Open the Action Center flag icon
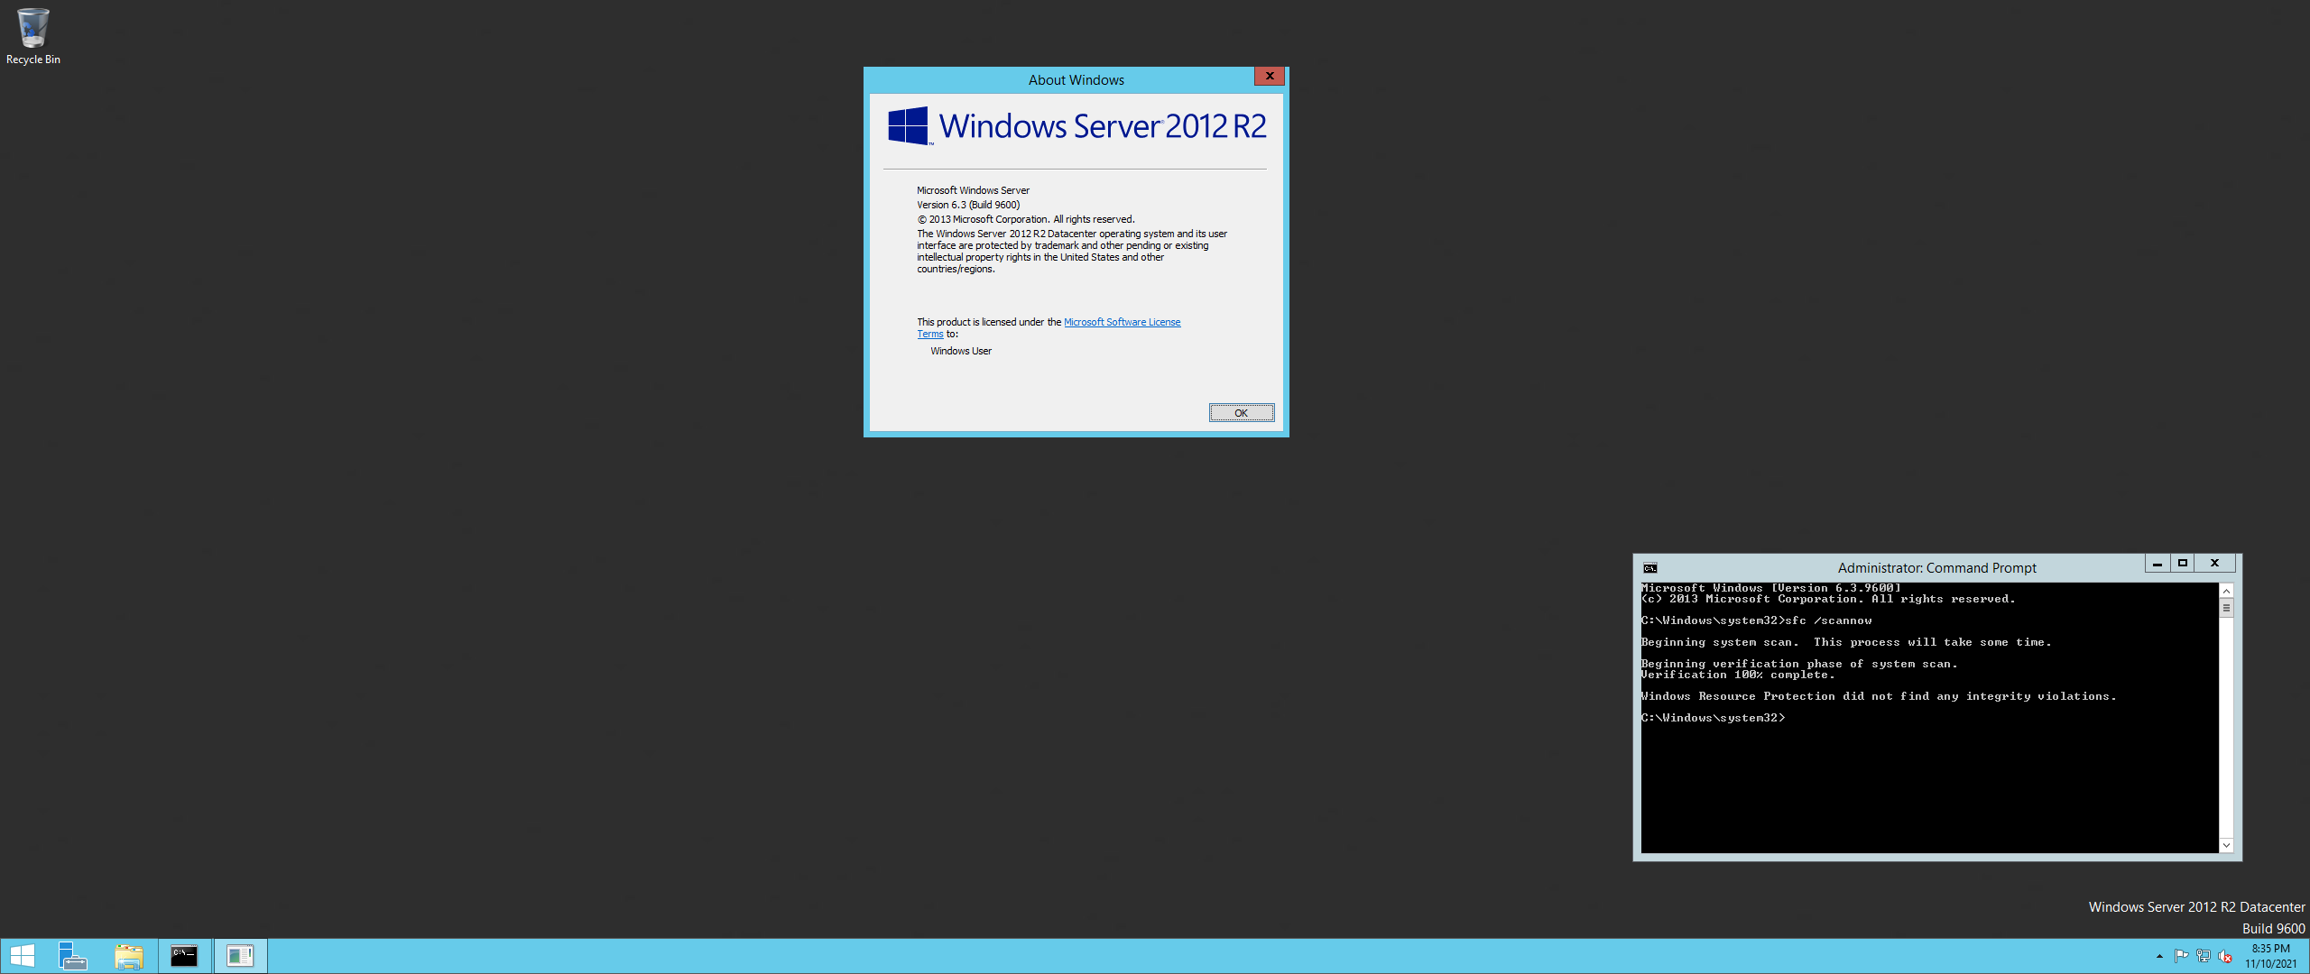This screenshot has width=2310, height=974. click(x=2181, y=956)
